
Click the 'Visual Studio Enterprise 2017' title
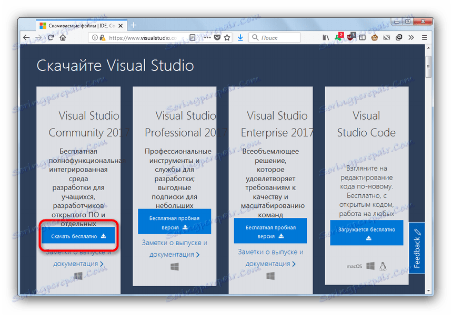277,124
